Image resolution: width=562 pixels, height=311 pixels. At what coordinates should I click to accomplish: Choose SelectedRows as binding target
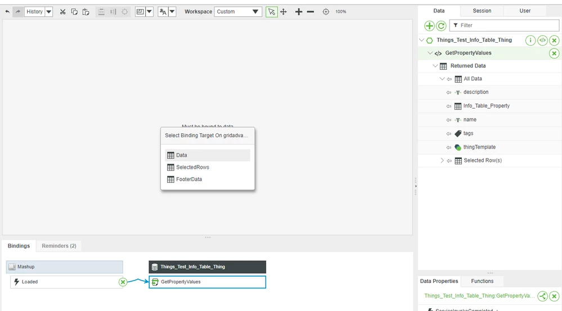coord(208,168)
